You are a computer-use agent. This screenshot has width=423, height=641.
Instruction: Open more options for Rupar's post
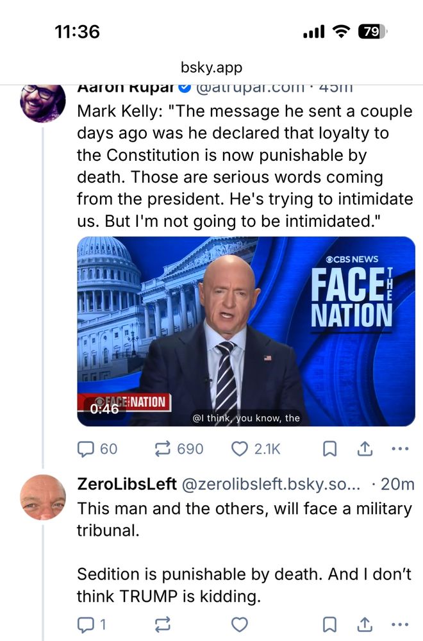pyautogui.click(x=399, y=449)
